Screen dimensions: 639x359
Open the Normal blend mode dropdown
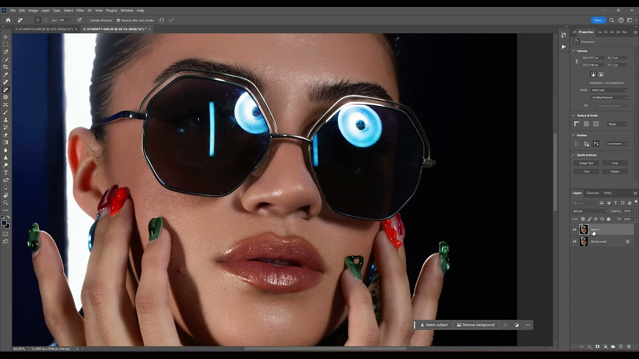pos(590,211)
